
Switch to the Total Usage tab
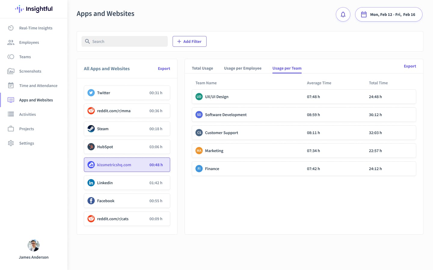tap(202, 68)
